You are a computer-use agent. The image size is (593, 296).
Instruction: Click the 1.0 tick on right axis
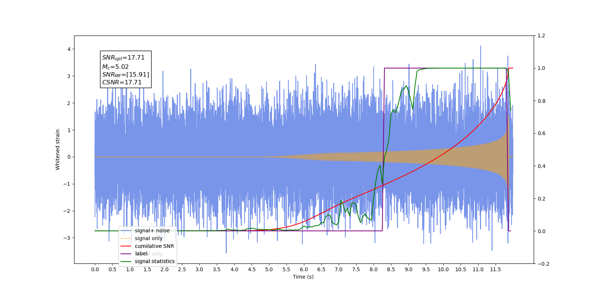[541, 68]
